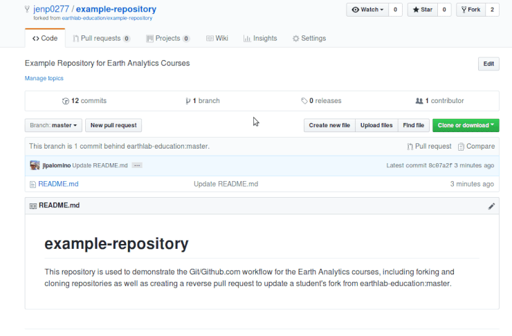Star this repository
Screen dimensions: 512x336
coord(423,10)
